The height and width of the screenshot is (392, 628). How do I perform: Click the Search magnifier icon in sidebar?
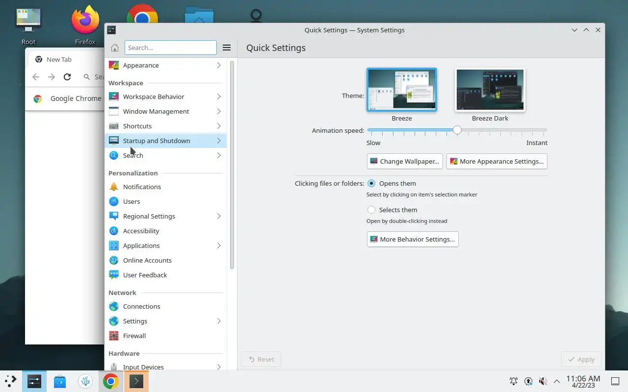114,155
